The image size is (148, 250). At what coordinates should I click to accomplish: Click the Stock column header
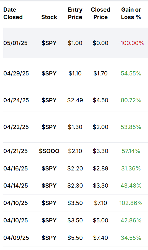[49, 17]
